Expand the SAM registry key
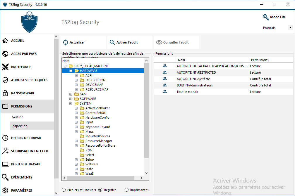 (71, 94)
